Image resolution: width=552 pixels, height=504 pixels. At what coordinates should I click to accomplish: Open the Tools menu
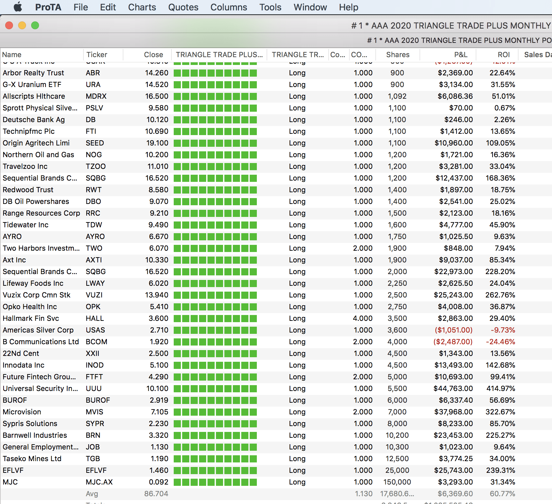pos(270,7)
